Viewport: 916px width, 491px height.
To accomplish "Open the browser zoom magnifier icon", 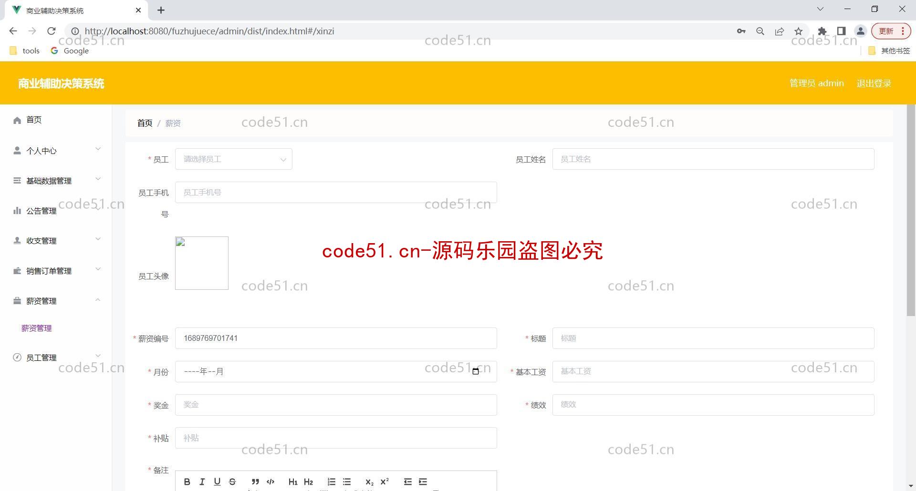I will click(x=760, y=31).
